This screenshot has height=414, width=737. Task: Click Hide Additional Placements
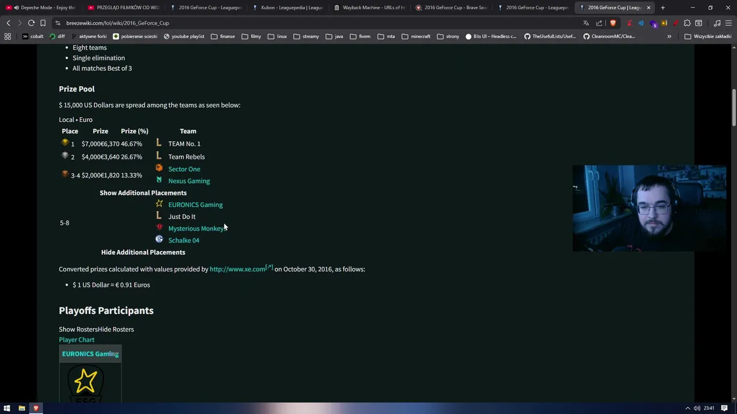143,252
